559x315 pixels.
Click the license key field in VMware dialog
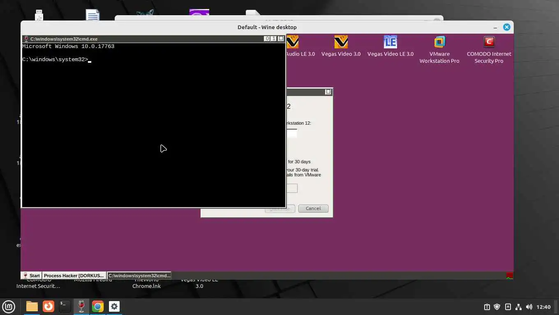[291, 133]
